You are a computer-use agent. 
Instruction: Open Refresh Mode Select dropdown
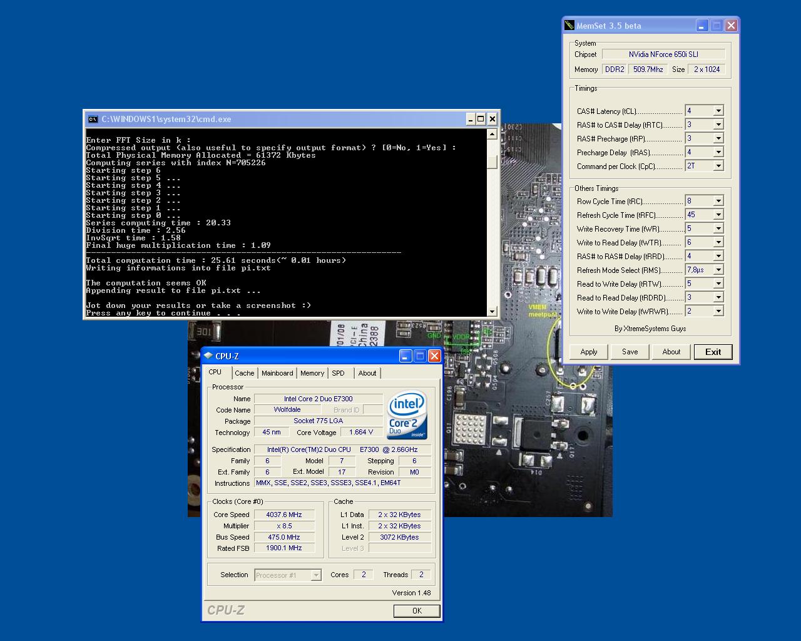(718, 270)
